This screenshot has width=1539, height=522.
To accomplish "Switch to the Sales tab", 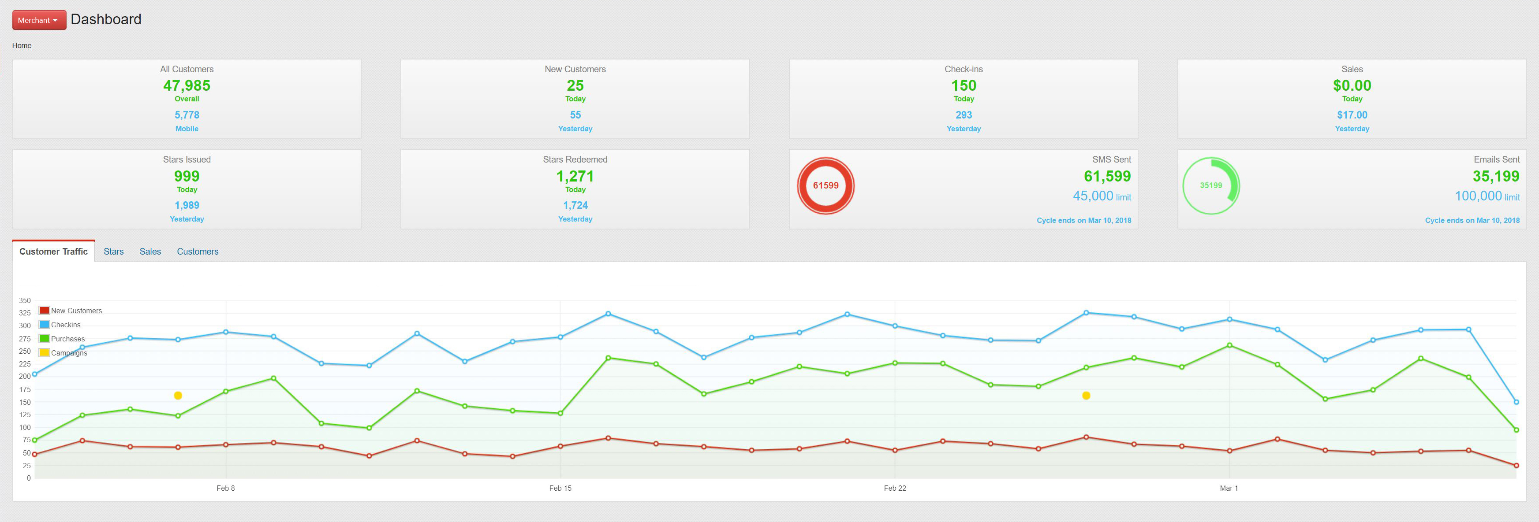I will click(x=150, y=252).
